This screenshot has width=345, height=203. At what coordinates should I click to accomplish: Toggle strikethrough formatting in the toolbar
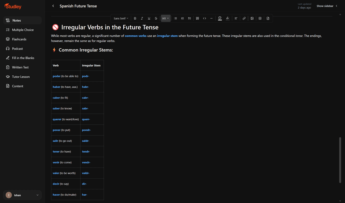click(156, 18)
